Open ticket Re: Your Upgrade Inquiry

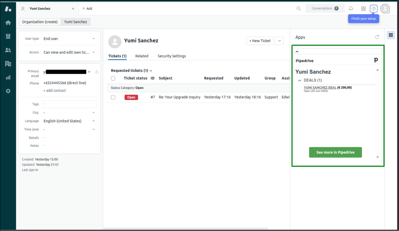coord(180,97)
